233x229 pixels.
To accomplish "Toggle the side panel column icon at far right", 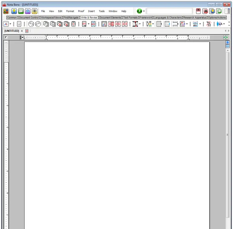I will click(x=227, y=11).
